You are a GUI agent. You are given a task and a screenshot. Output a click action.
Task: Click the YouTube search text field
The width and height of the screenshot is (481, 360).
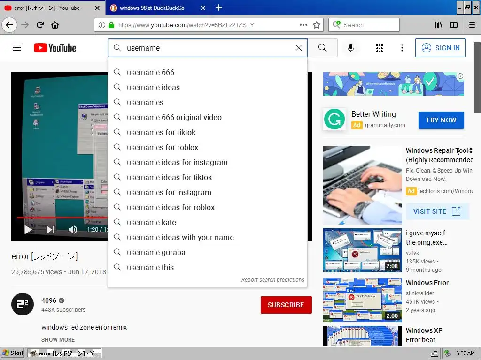207,48
